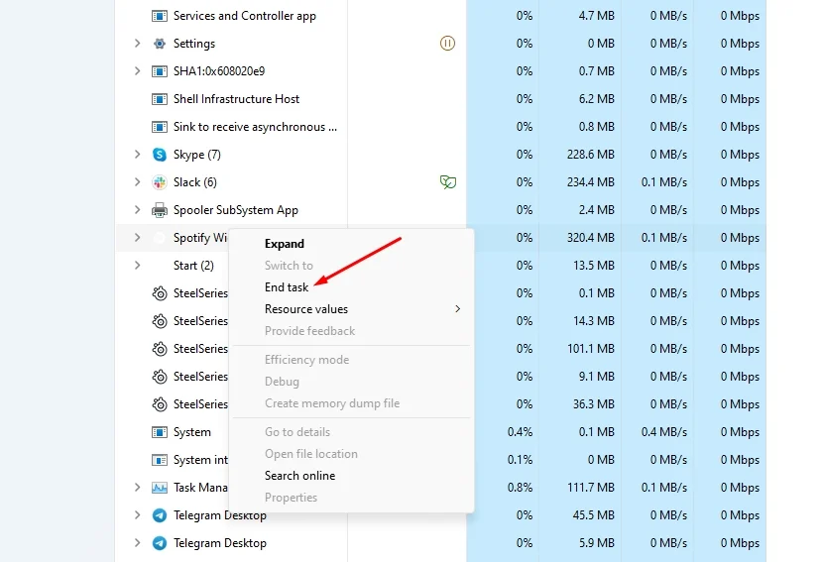Expand the Slack process group
823x562 pixels.
137,182
